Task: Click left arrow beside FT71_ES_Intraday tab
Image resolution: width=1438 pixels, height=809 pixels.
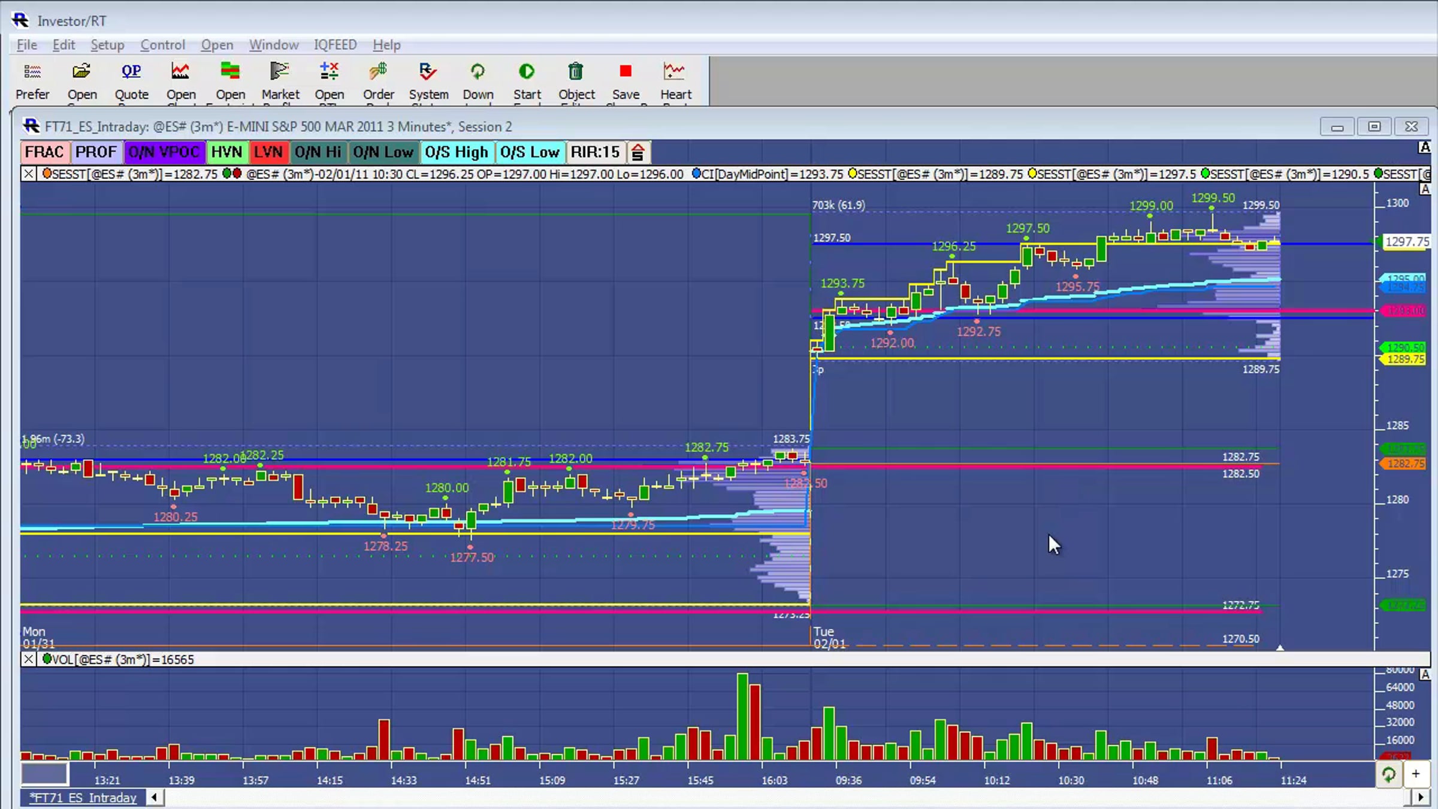Action: [155, 798]
